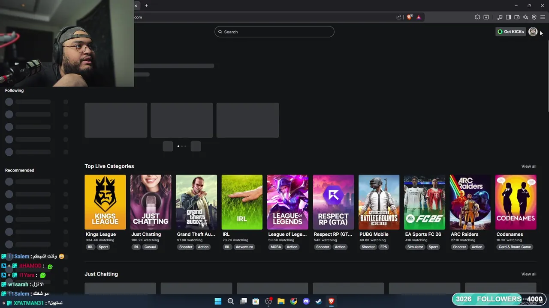Image resolution: width=549 pixels, height=308 pixels.
Task: Open the Brave Shields lion icon
Action: (x=410, y=17)
